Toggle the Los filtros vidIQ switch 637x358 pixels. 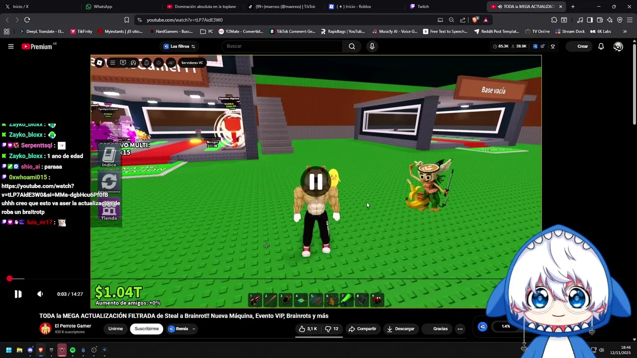pyautogui.click(x=180, y=46)
